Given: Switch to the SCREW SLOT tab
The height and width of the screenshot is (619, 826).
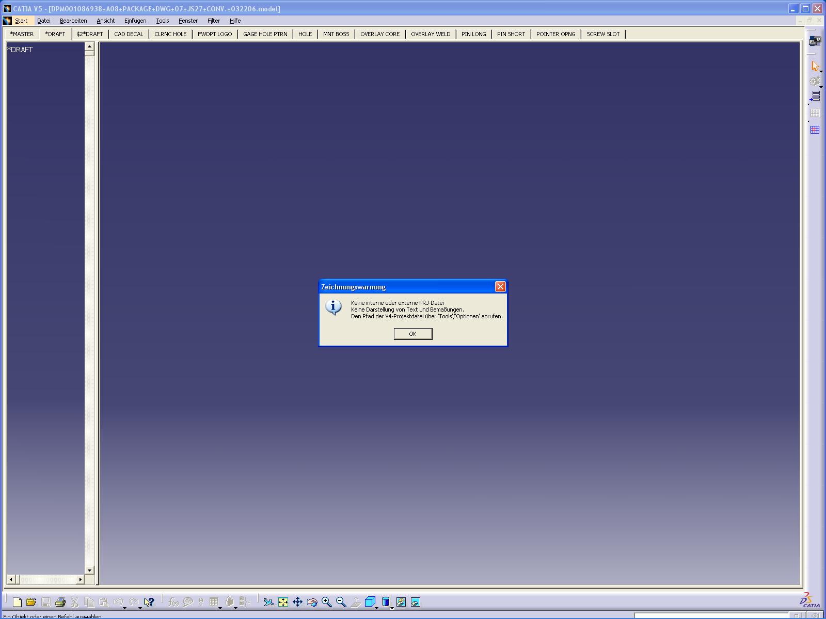Looking at the screenshot, I should tap(603, 34).
